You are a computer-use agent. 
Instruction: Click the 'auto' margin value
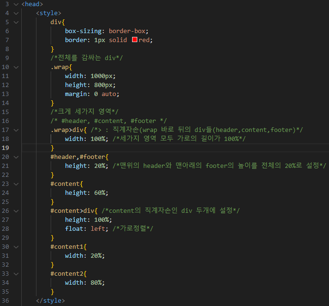109,94
